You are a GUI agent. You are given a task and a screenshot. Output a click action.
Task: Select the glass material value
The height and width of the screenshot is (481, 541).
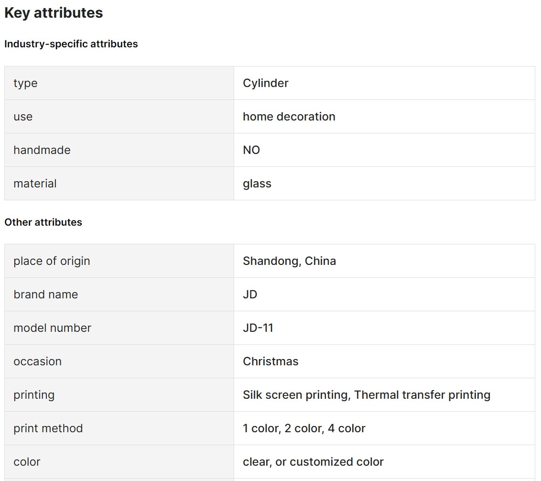click(257, 184)
